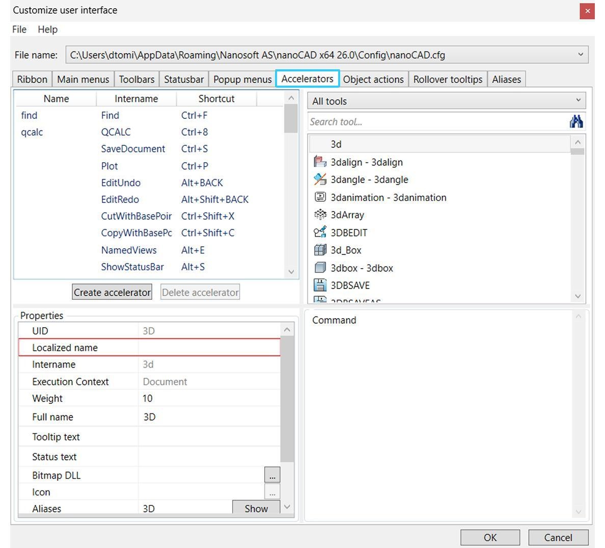Click the Show button for Aliases
Viewport: 605px width, 548px height.
[256, 508]
